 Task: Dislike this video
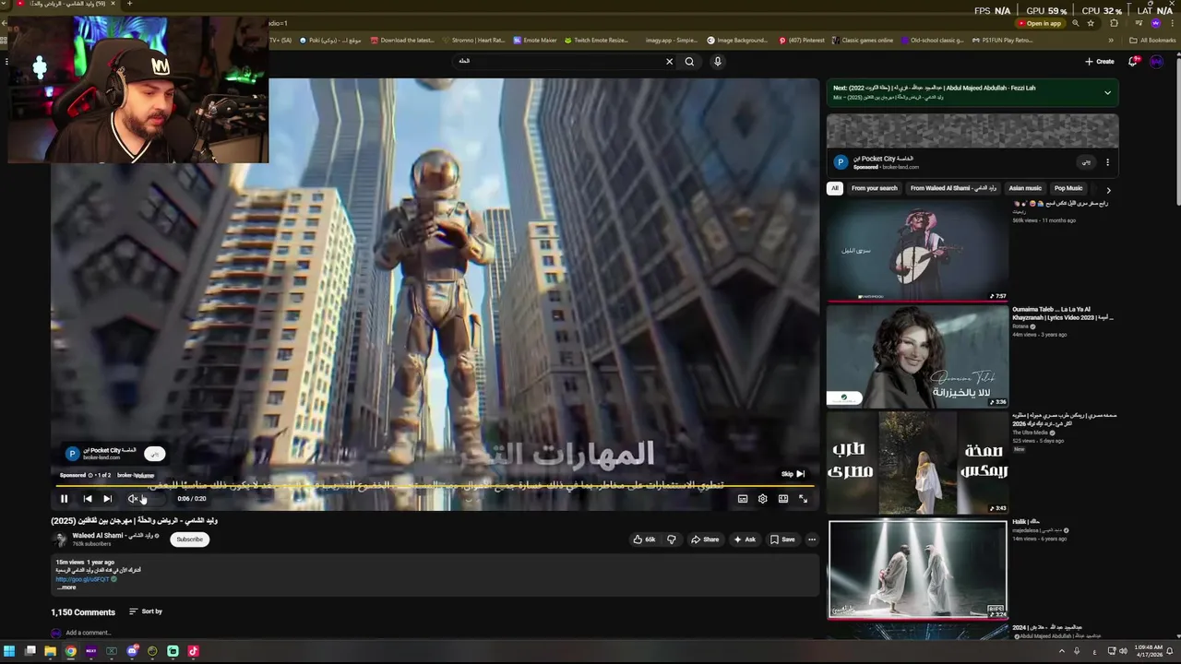[672, 539]
